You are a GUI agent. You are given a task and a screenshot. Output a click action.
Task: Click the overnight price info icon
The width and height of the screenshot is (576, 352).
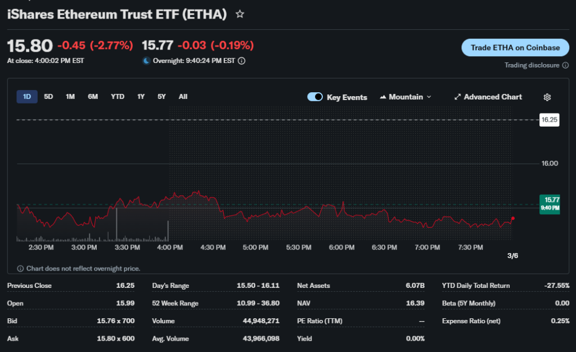(x=241, y=61)
